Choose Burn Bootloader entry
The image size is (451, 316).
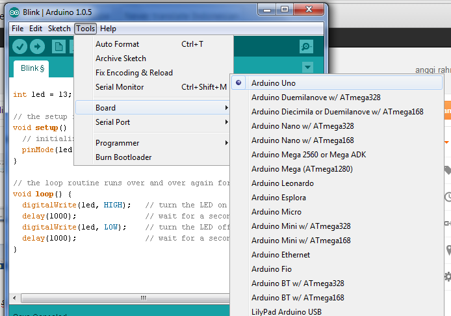[153, 157]
